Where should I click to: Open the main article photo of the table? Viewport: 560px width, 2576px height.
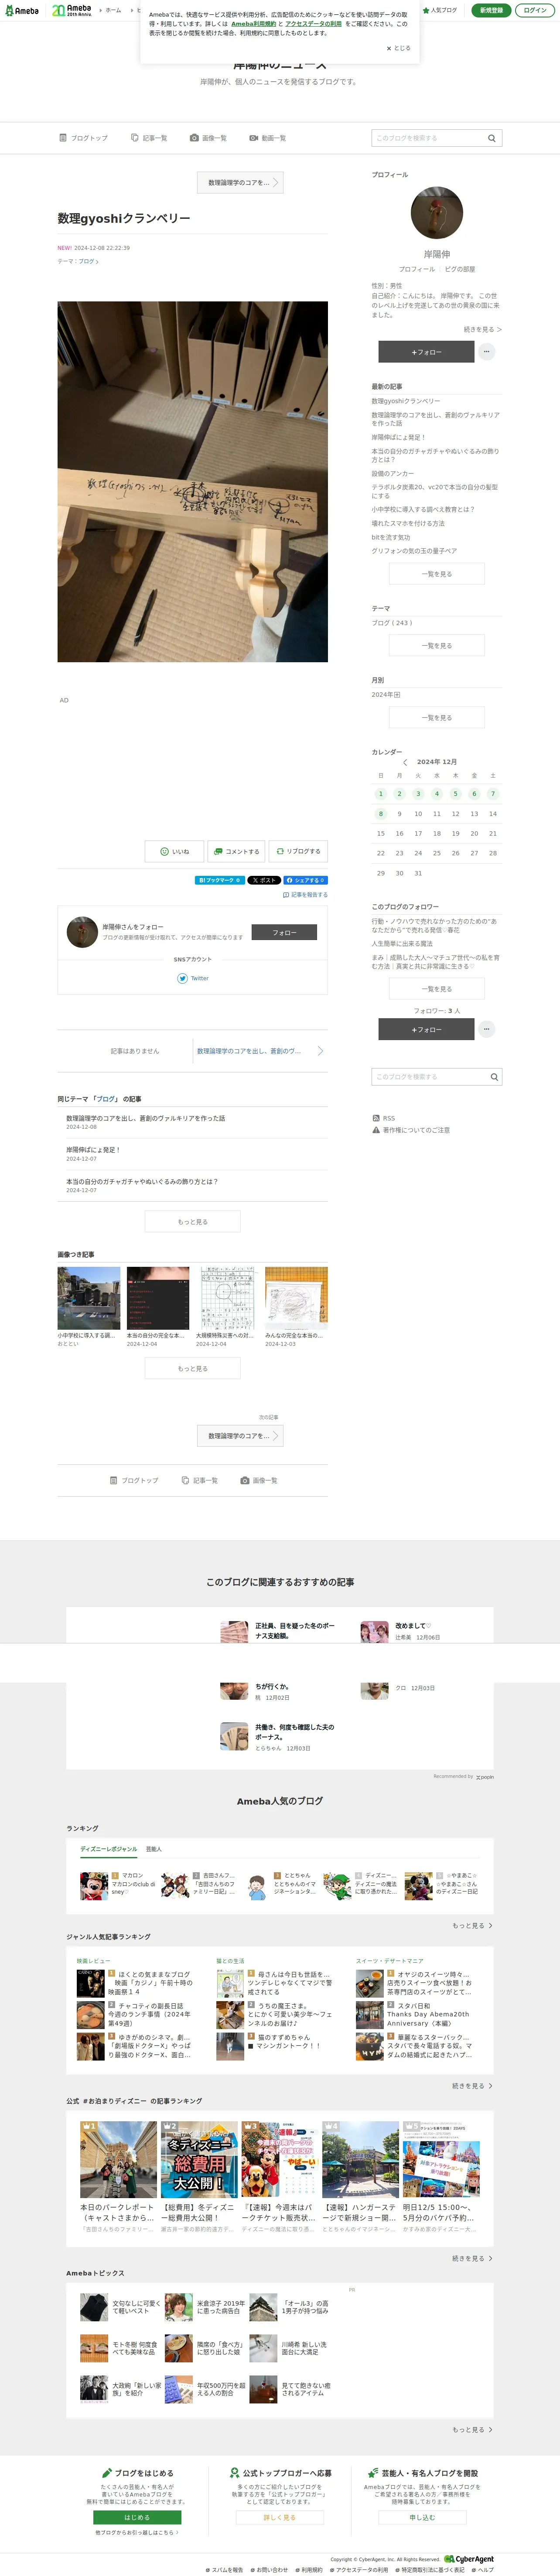click(x=193, y=481)
